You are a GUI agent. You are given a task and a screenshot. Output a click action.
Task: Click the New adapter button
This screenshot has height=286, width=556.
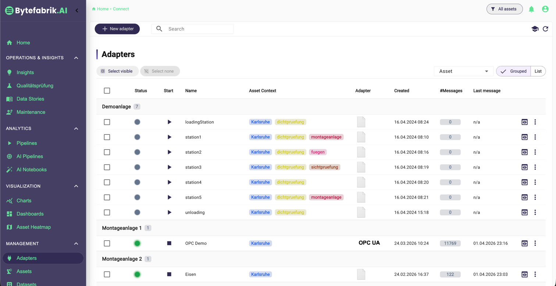(x=117, y=29)
